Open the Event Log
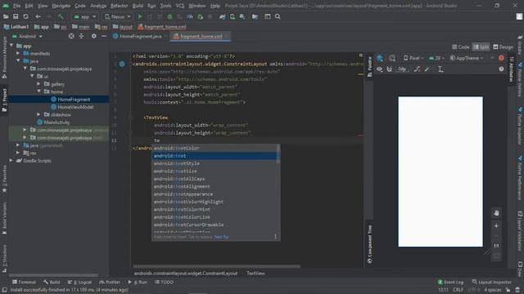Image resolution: width=524 pixels, height=294 pixels. pyautogui.click(x=450, y=283)
